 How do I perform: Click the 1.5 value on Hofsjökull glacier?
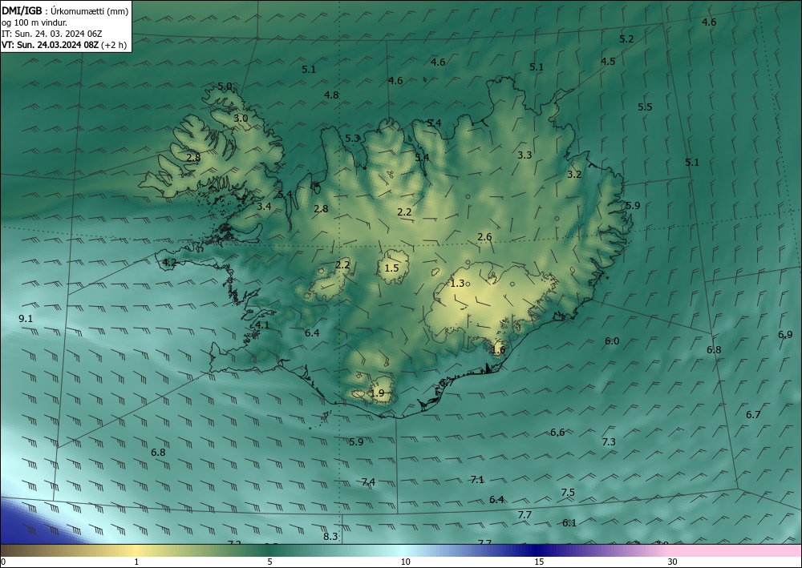pos(391,268)
